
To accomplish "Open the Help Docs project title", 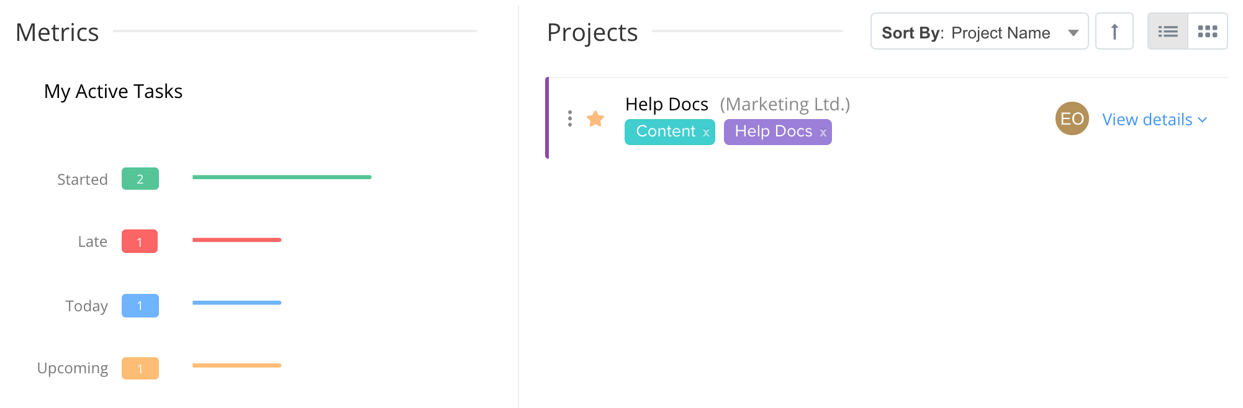I will point(667,104).
